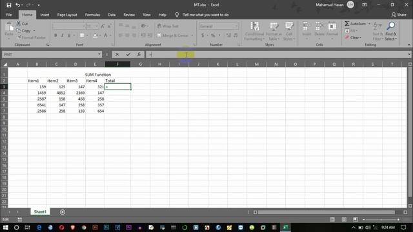Screen dimensions: 413x232
Task: Open Sort & Filter menu
Action: pos(378,32)
